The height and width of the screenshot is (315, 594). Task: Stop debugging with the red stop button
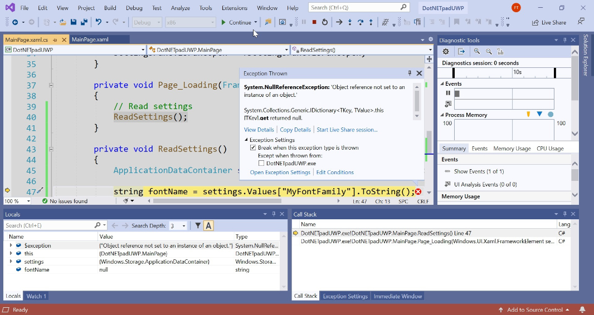click(314, 22)
